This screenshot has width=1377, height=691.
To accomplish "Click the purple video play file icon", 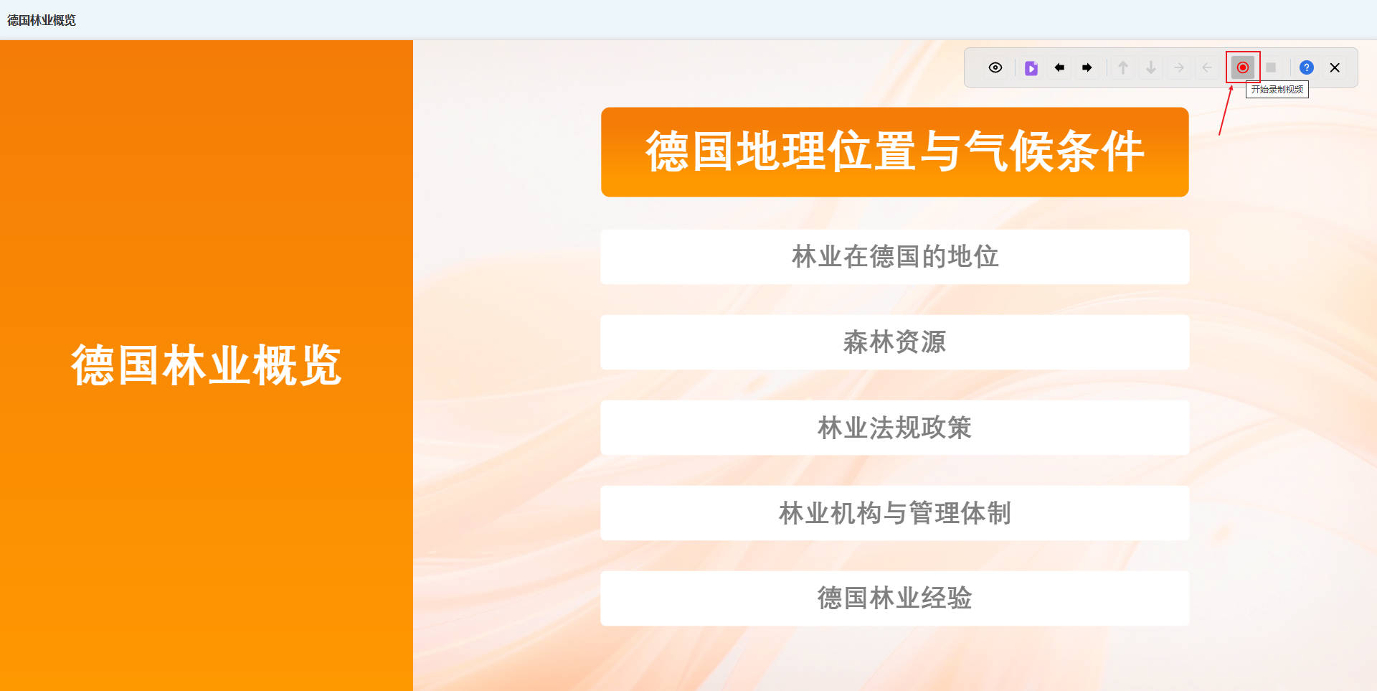I will (x=1031, y=68).
